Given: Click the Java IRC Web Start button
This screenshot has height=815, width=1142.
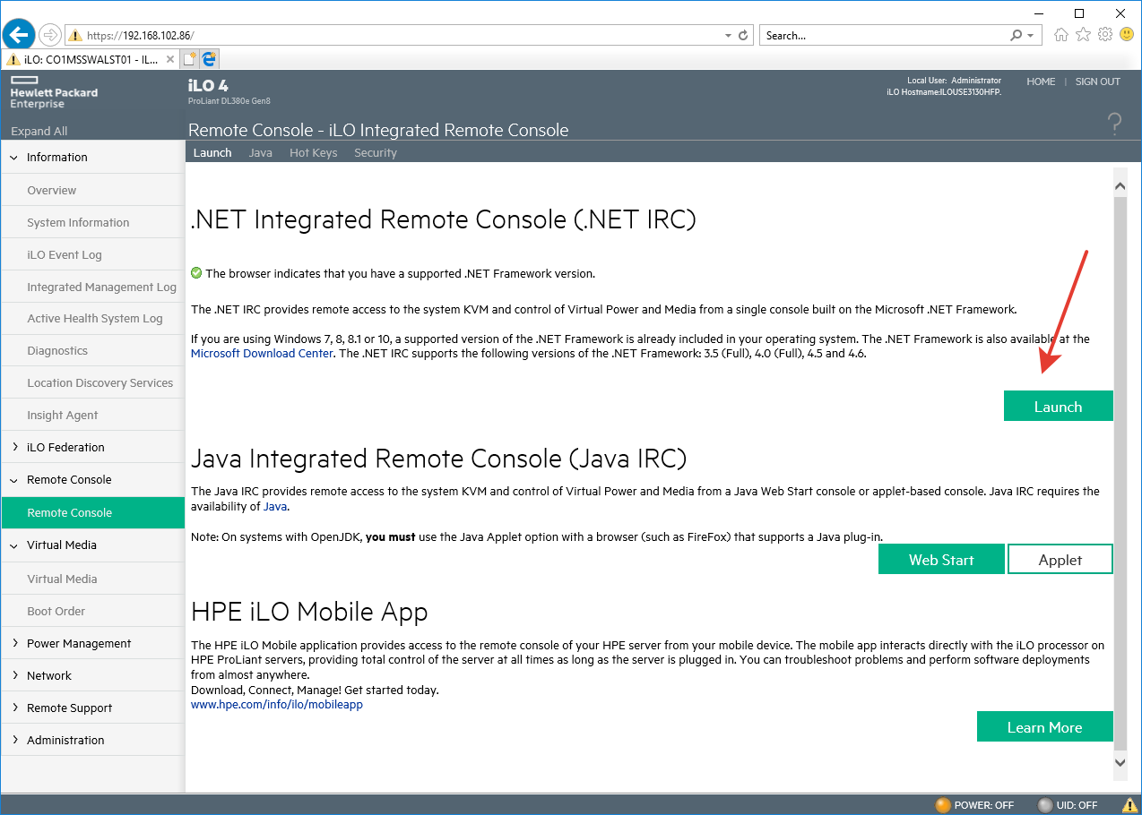Looking at the screenshot, I should pyautogui.click(x=941, y=559).
